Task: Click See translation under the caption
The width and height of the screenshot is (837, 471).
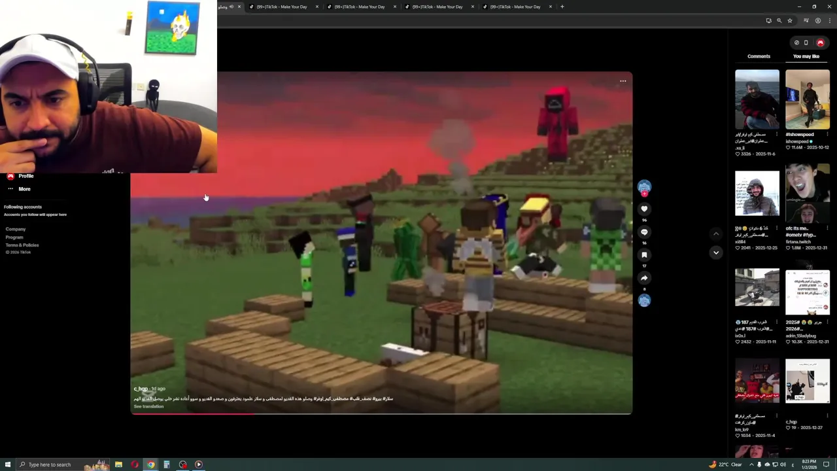Action: point(148,406)
